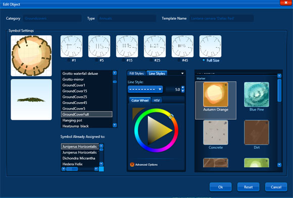Screen dimensions: 293x198
Task: Select GroundCover1 in symbol list
Action: (87, 85)
